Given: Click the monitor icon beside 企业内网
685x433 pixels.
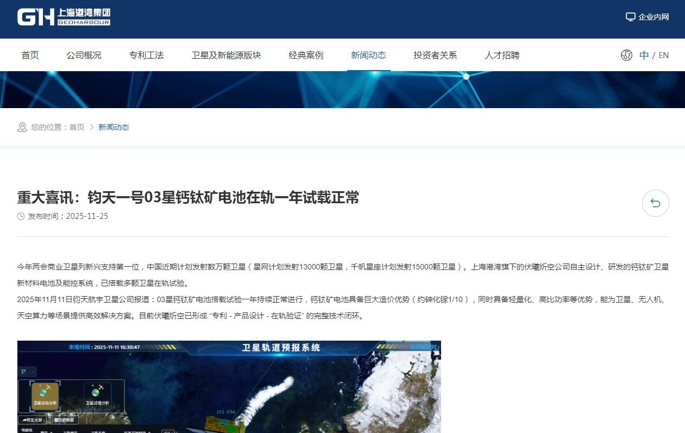Looking at the screenshot, I should point(631,17).
